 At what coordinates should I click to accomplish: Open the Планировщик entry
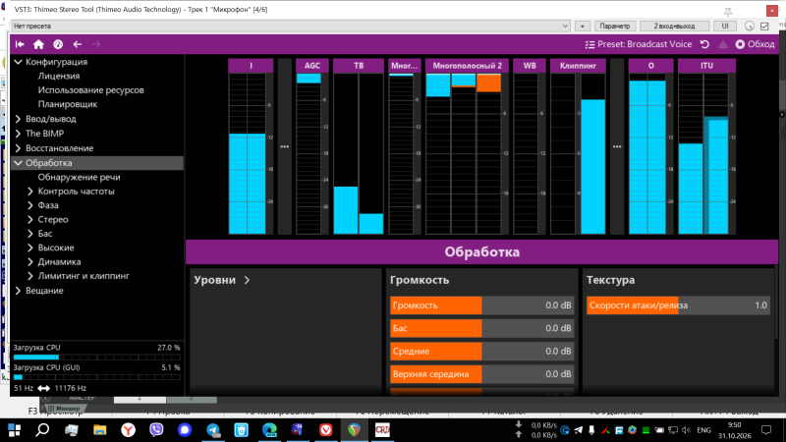point(68,104)
